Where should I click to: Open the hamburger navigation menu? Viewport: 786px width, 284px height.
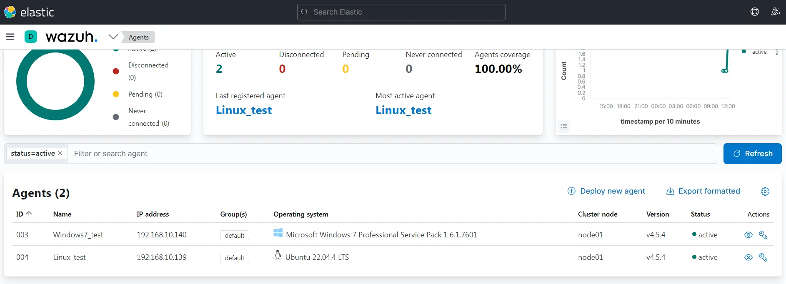10,37
